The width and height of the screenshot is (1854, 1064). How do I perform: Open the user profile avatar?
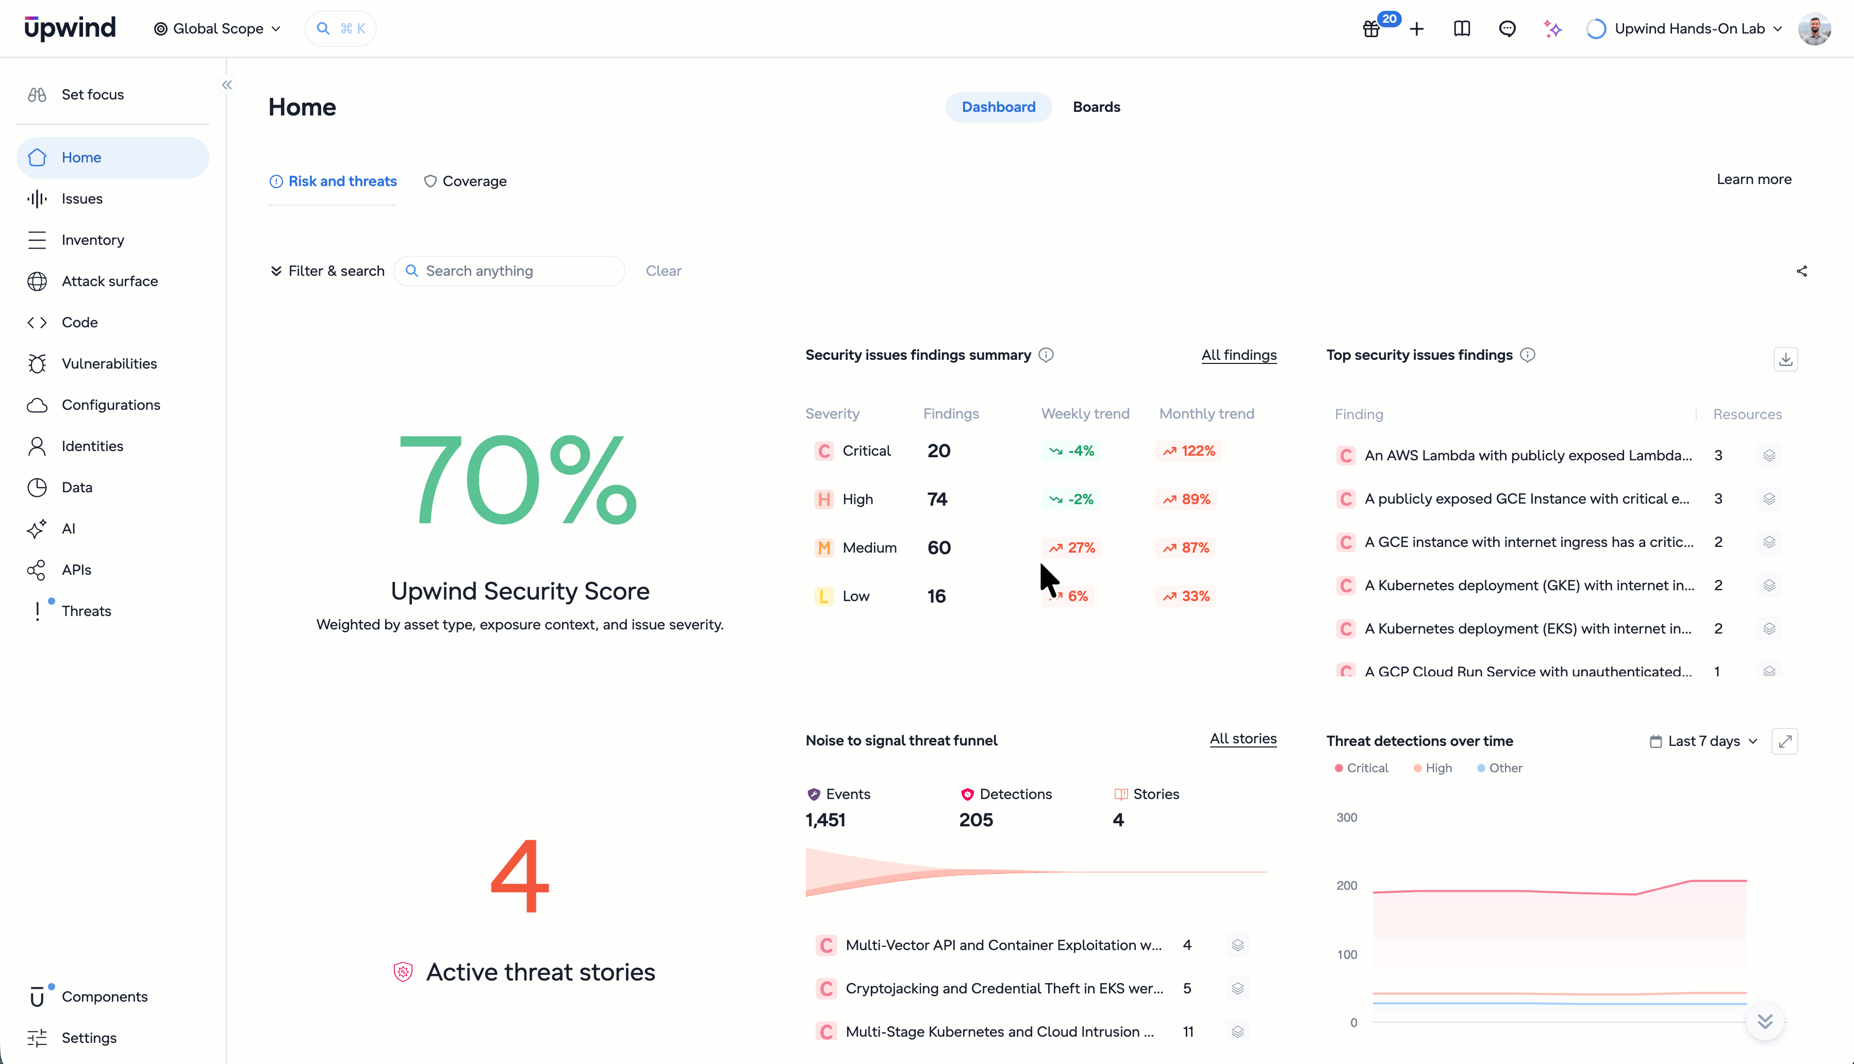coord(1814,28)
